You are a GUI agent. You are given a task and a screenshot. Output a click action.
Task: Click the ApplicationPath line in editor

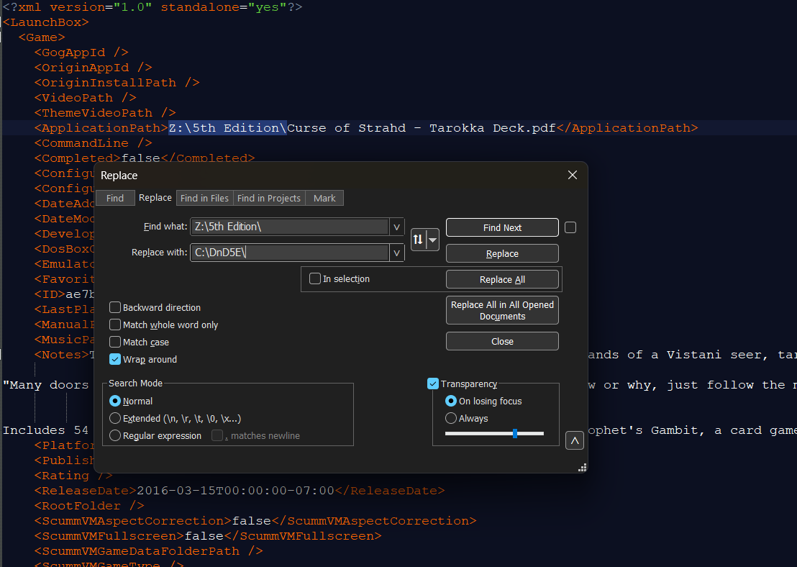pos(366,128)
